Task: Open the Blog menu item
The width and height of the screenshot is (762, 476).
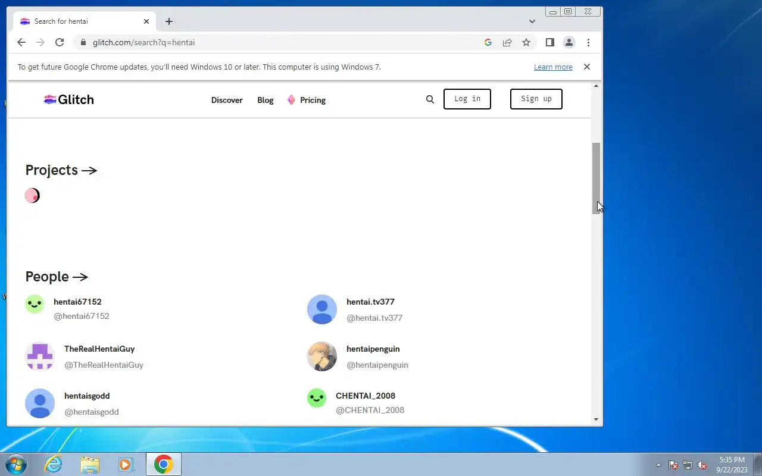Action: coord(266,100)
